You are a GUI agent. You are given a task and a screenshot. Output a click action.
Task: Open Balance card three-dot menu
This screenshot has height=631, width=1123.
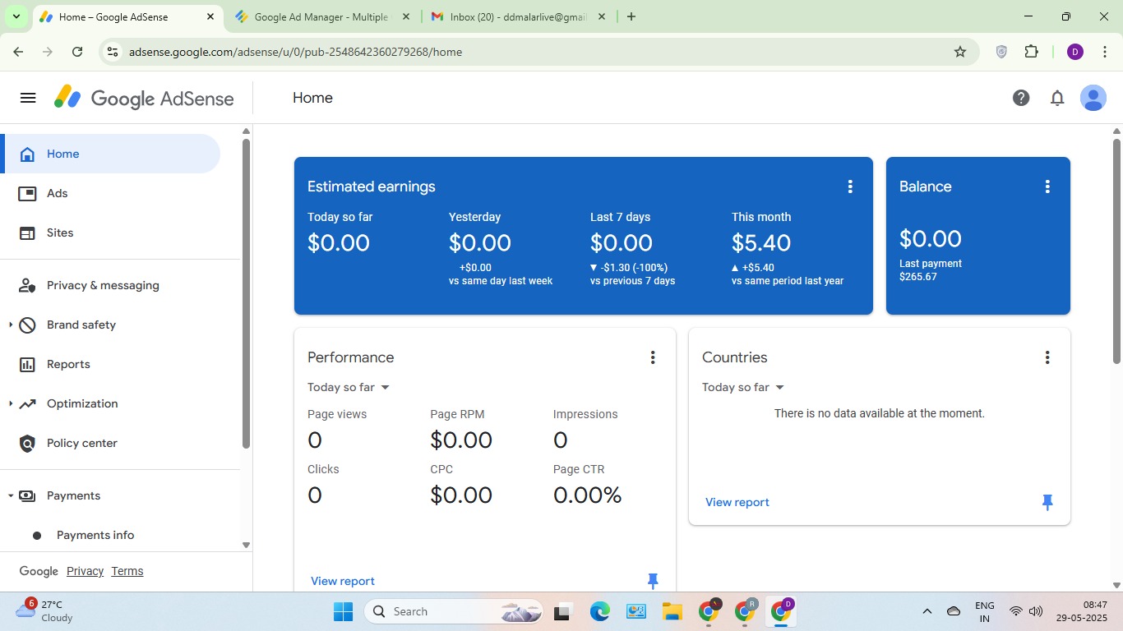coord(1047,187)
